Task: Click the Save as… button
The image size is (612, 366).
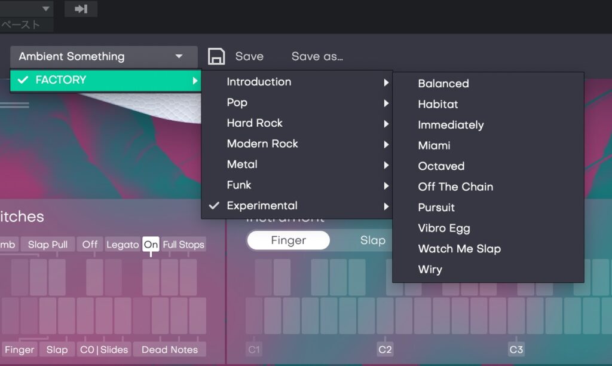Action: (x=317, y=57)
